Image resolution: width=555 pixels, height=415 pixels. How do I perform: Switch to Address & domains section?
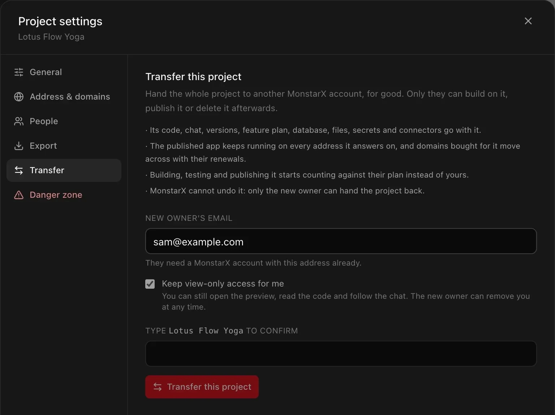64,97
